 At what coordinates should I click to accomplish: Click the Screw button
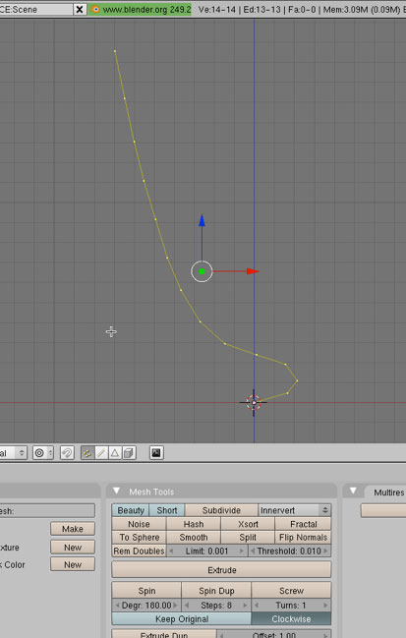(291, 591)
